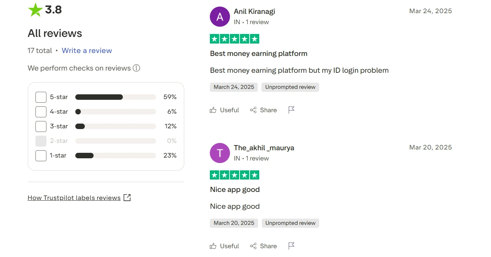The image size is (491, 257).
Task: Flag Anil Kiranagi's review
Action: point(291,110)
